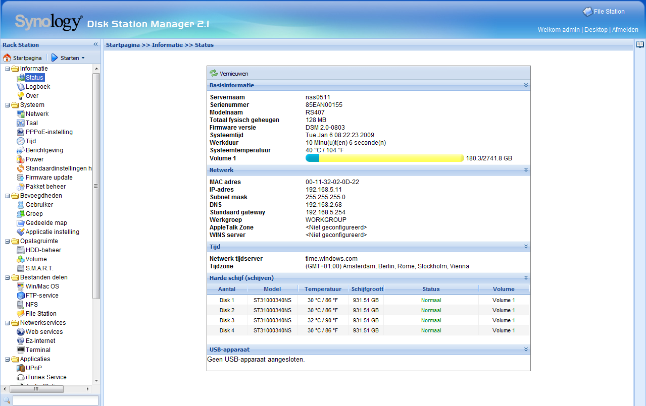
Task: Click the Vernieuwen refresh icon
Action: pyautogui.click(x=214, y=74)
